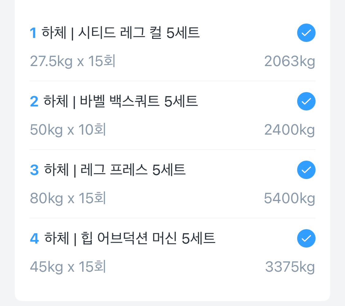Click the blue number 3 index
The width and height of the screenshot is (345, 306).
click(x=34, y=170)
